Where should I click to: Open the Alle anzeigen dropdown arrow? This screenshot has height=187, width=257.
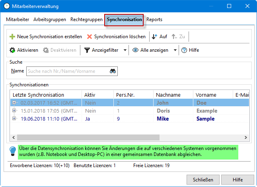pyautogui.click(x=175, y=51)
